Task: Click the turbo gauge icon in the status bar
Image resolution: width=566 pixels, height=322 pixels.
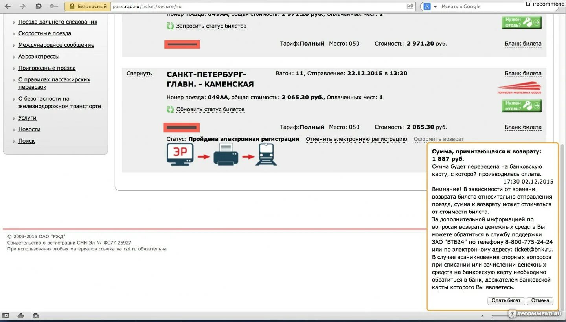Action: click(36, 315)
